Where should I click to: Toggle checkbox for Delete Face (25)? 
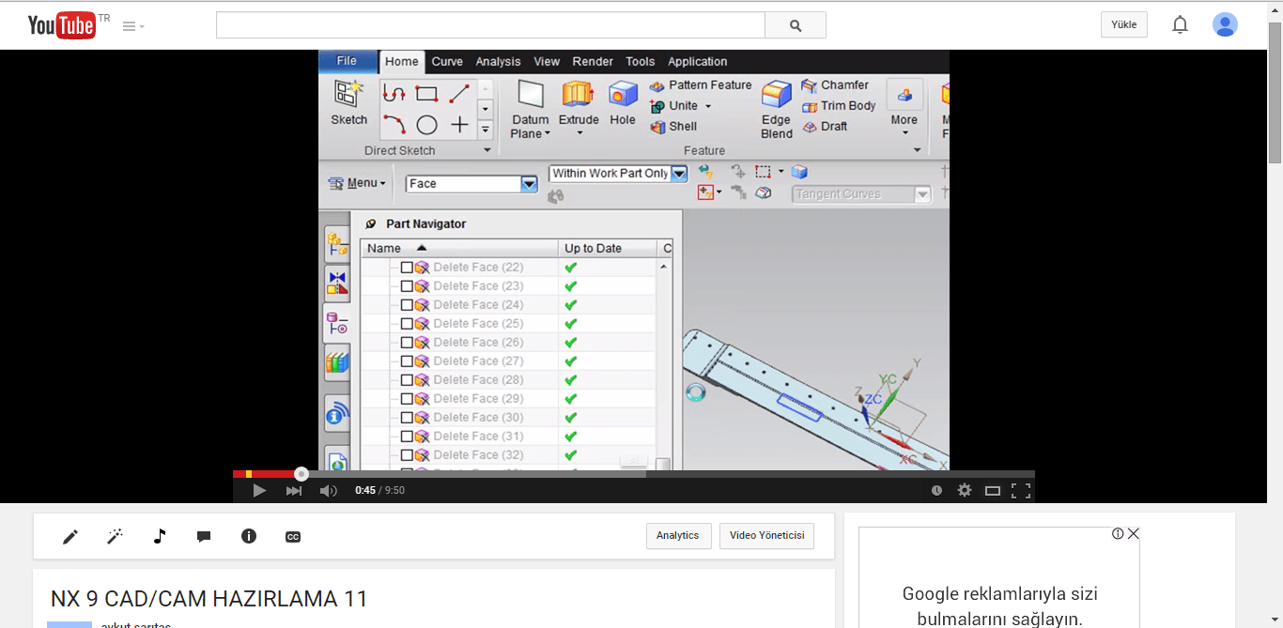407,324
